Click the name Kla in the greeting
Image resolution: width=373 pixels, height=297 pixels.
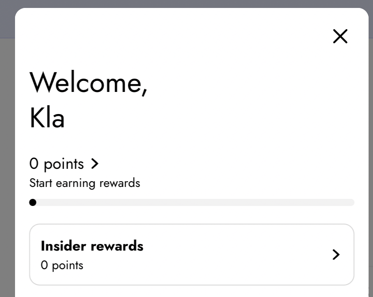coord(47,118)
